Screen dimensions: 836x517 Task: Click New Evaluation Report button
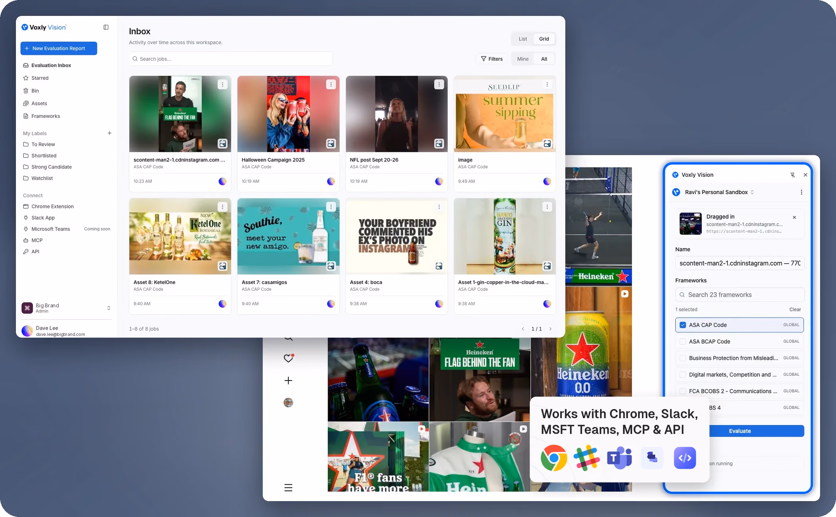(x=59, y=49)
